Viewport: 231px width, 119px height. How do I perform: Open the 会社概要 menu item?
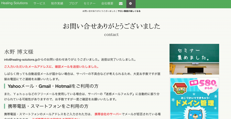click(107, 4)
